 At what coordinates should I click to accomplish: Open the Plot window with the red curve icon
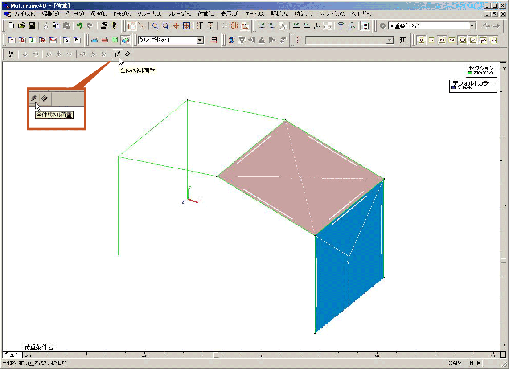(x=53, y=40)
